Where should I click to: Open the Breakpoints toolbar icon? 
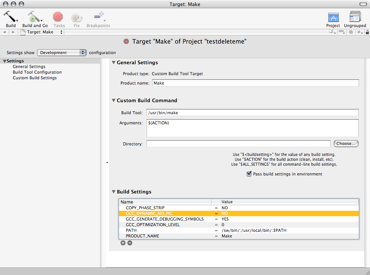coord(98,17)
